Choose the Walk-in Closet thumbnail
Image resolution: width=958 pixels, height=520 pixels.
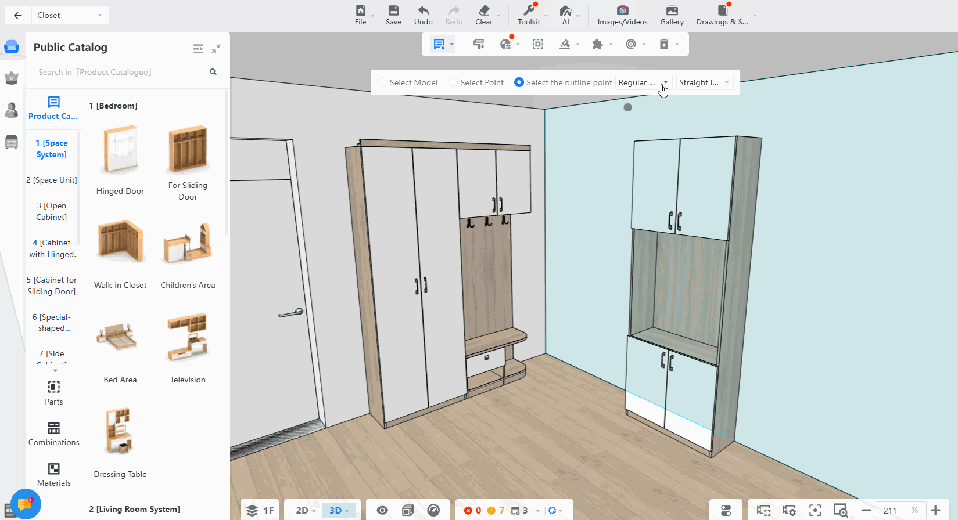coord(120,241)
